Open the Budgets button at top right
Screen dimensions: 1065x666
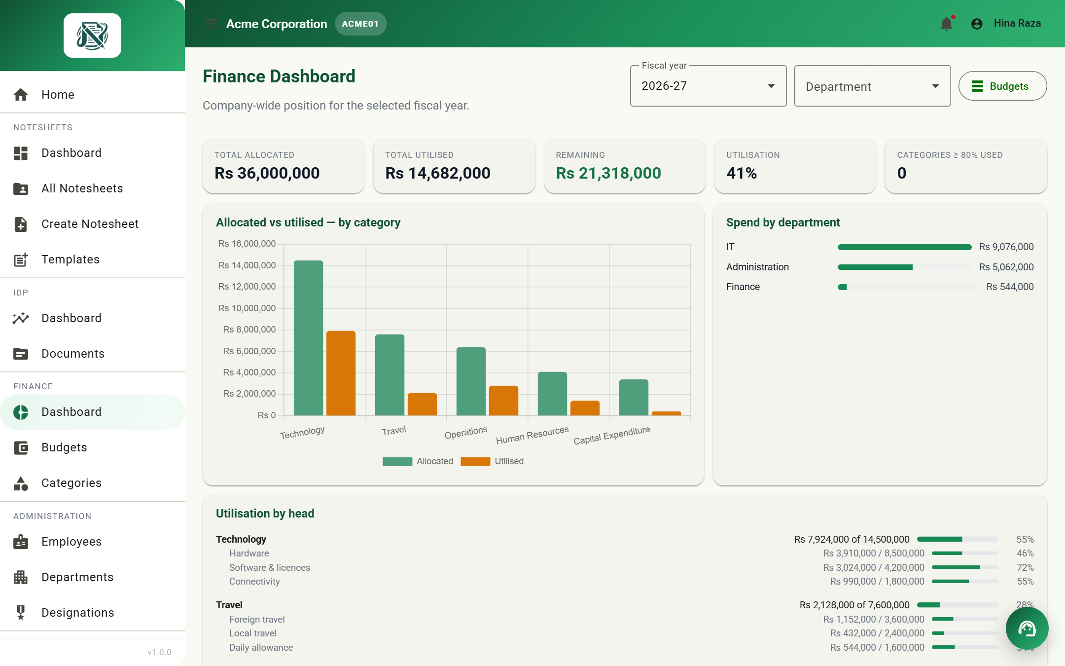point(1002,86)
